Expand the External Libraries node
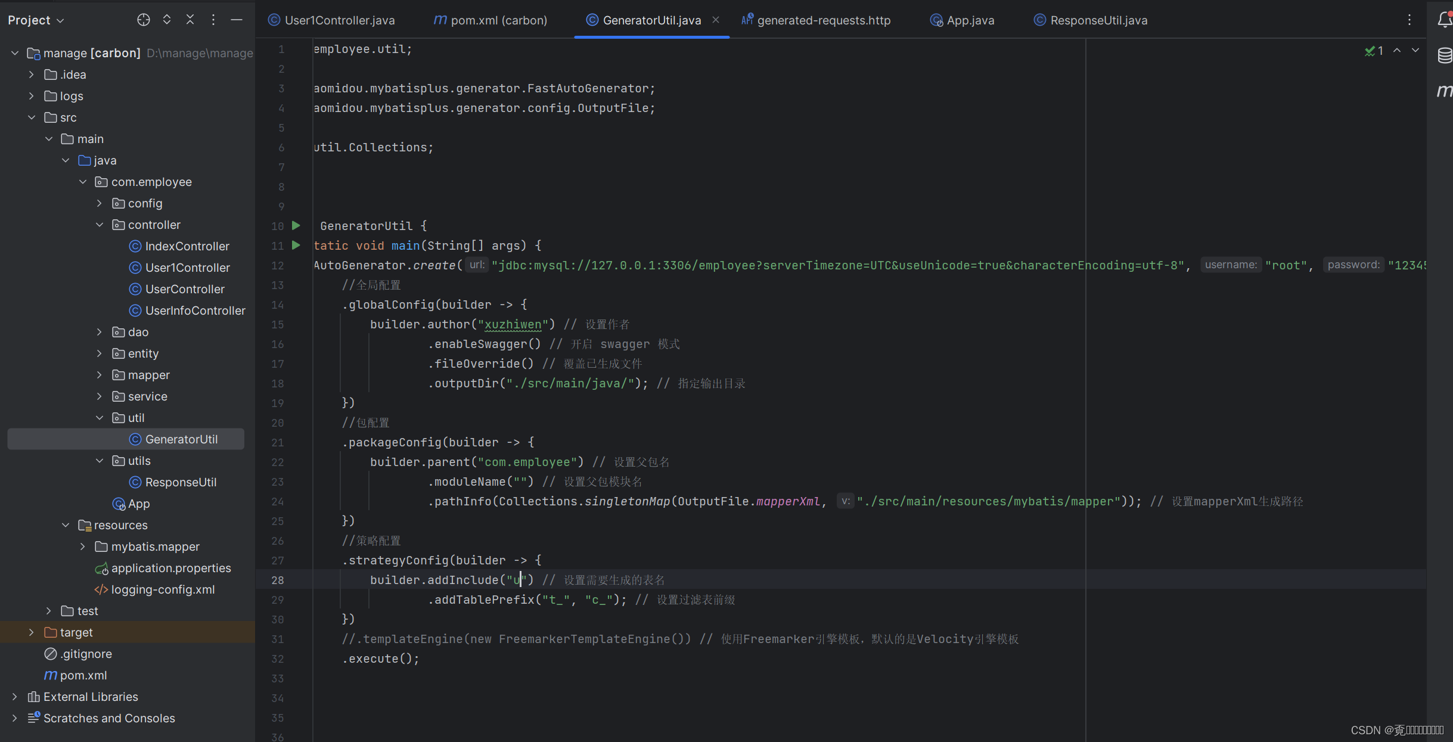Image resolution: width=1453 pixels, height=742 pixels. 15,697
